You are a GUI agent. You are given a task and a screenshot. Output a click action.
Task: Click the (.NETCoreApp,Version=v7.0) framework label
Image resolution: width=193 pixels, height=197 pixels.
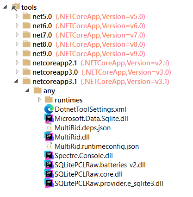[100, 35]
